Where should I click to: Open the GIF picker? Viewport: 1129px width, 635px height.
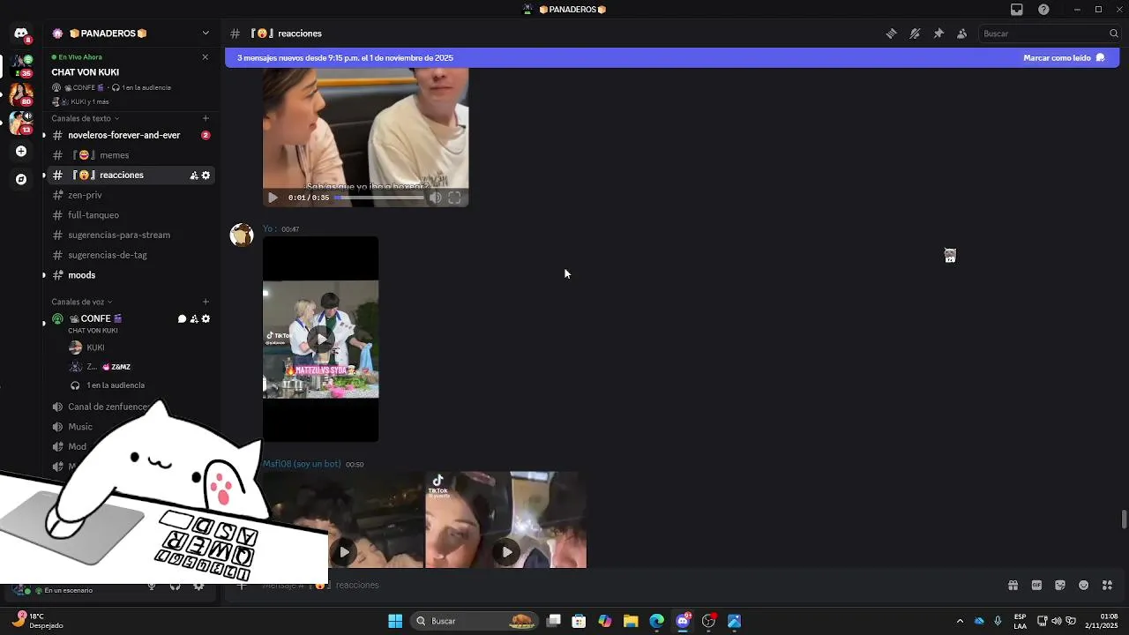tap(1036, 585)
